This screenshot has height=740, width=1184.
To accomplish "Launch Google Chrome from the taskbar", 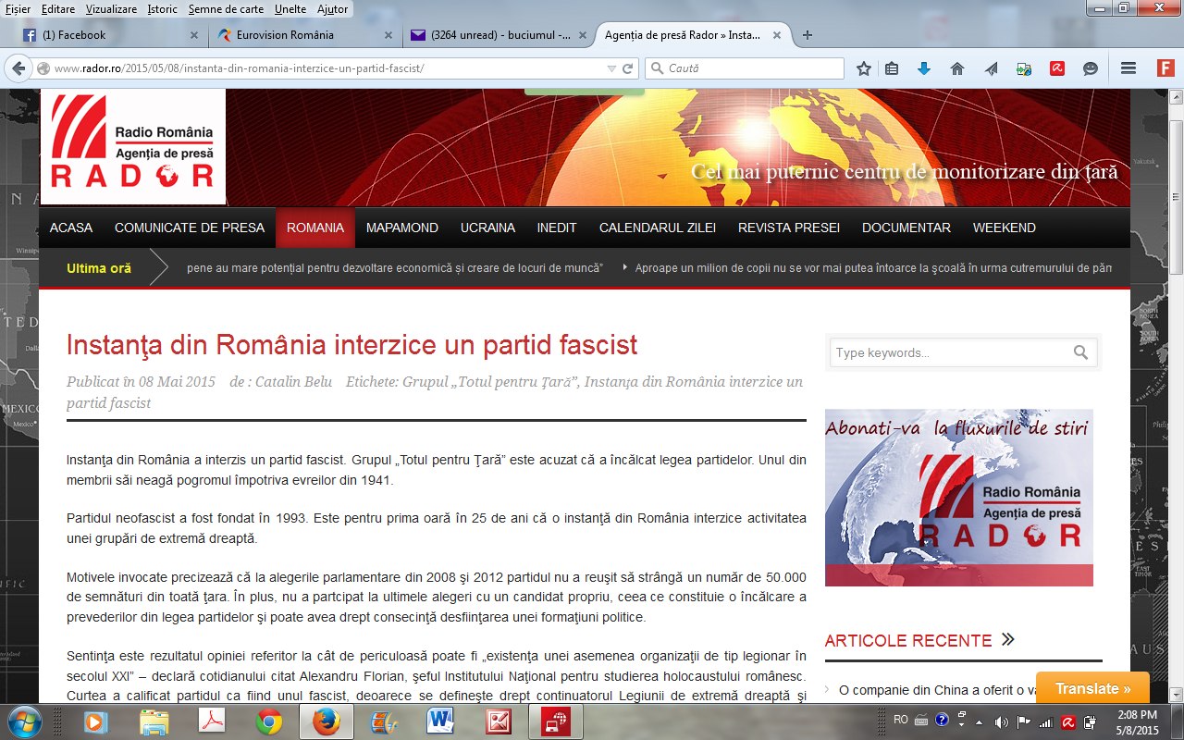I will 269,721.
